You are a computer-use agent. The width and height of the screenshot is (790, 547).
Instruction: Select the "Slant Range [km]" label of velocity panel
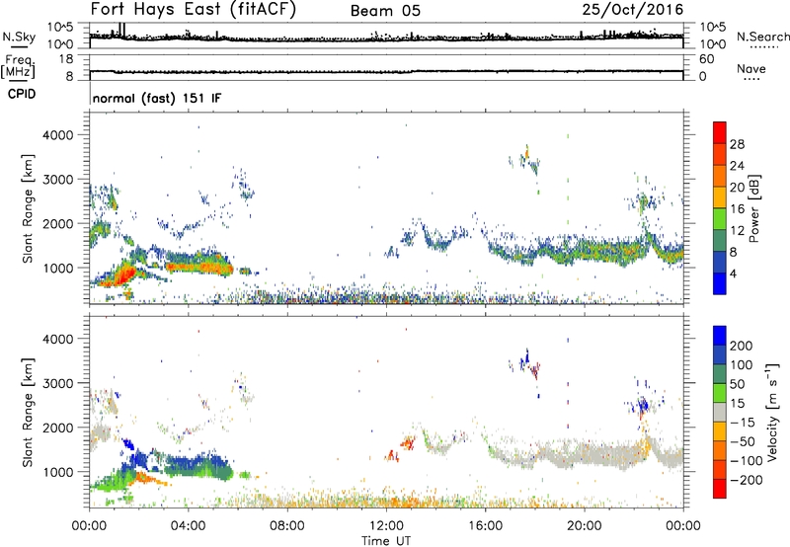[28, 412]
